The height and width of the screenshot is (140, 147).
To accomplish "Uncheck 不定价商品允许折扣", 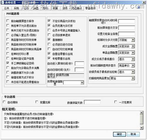I will click(x=49, y=21).
